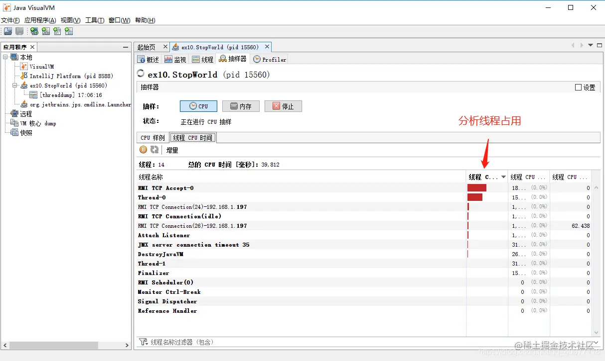Click the last green-plus toolbar icon

click(x=69, y=31)
